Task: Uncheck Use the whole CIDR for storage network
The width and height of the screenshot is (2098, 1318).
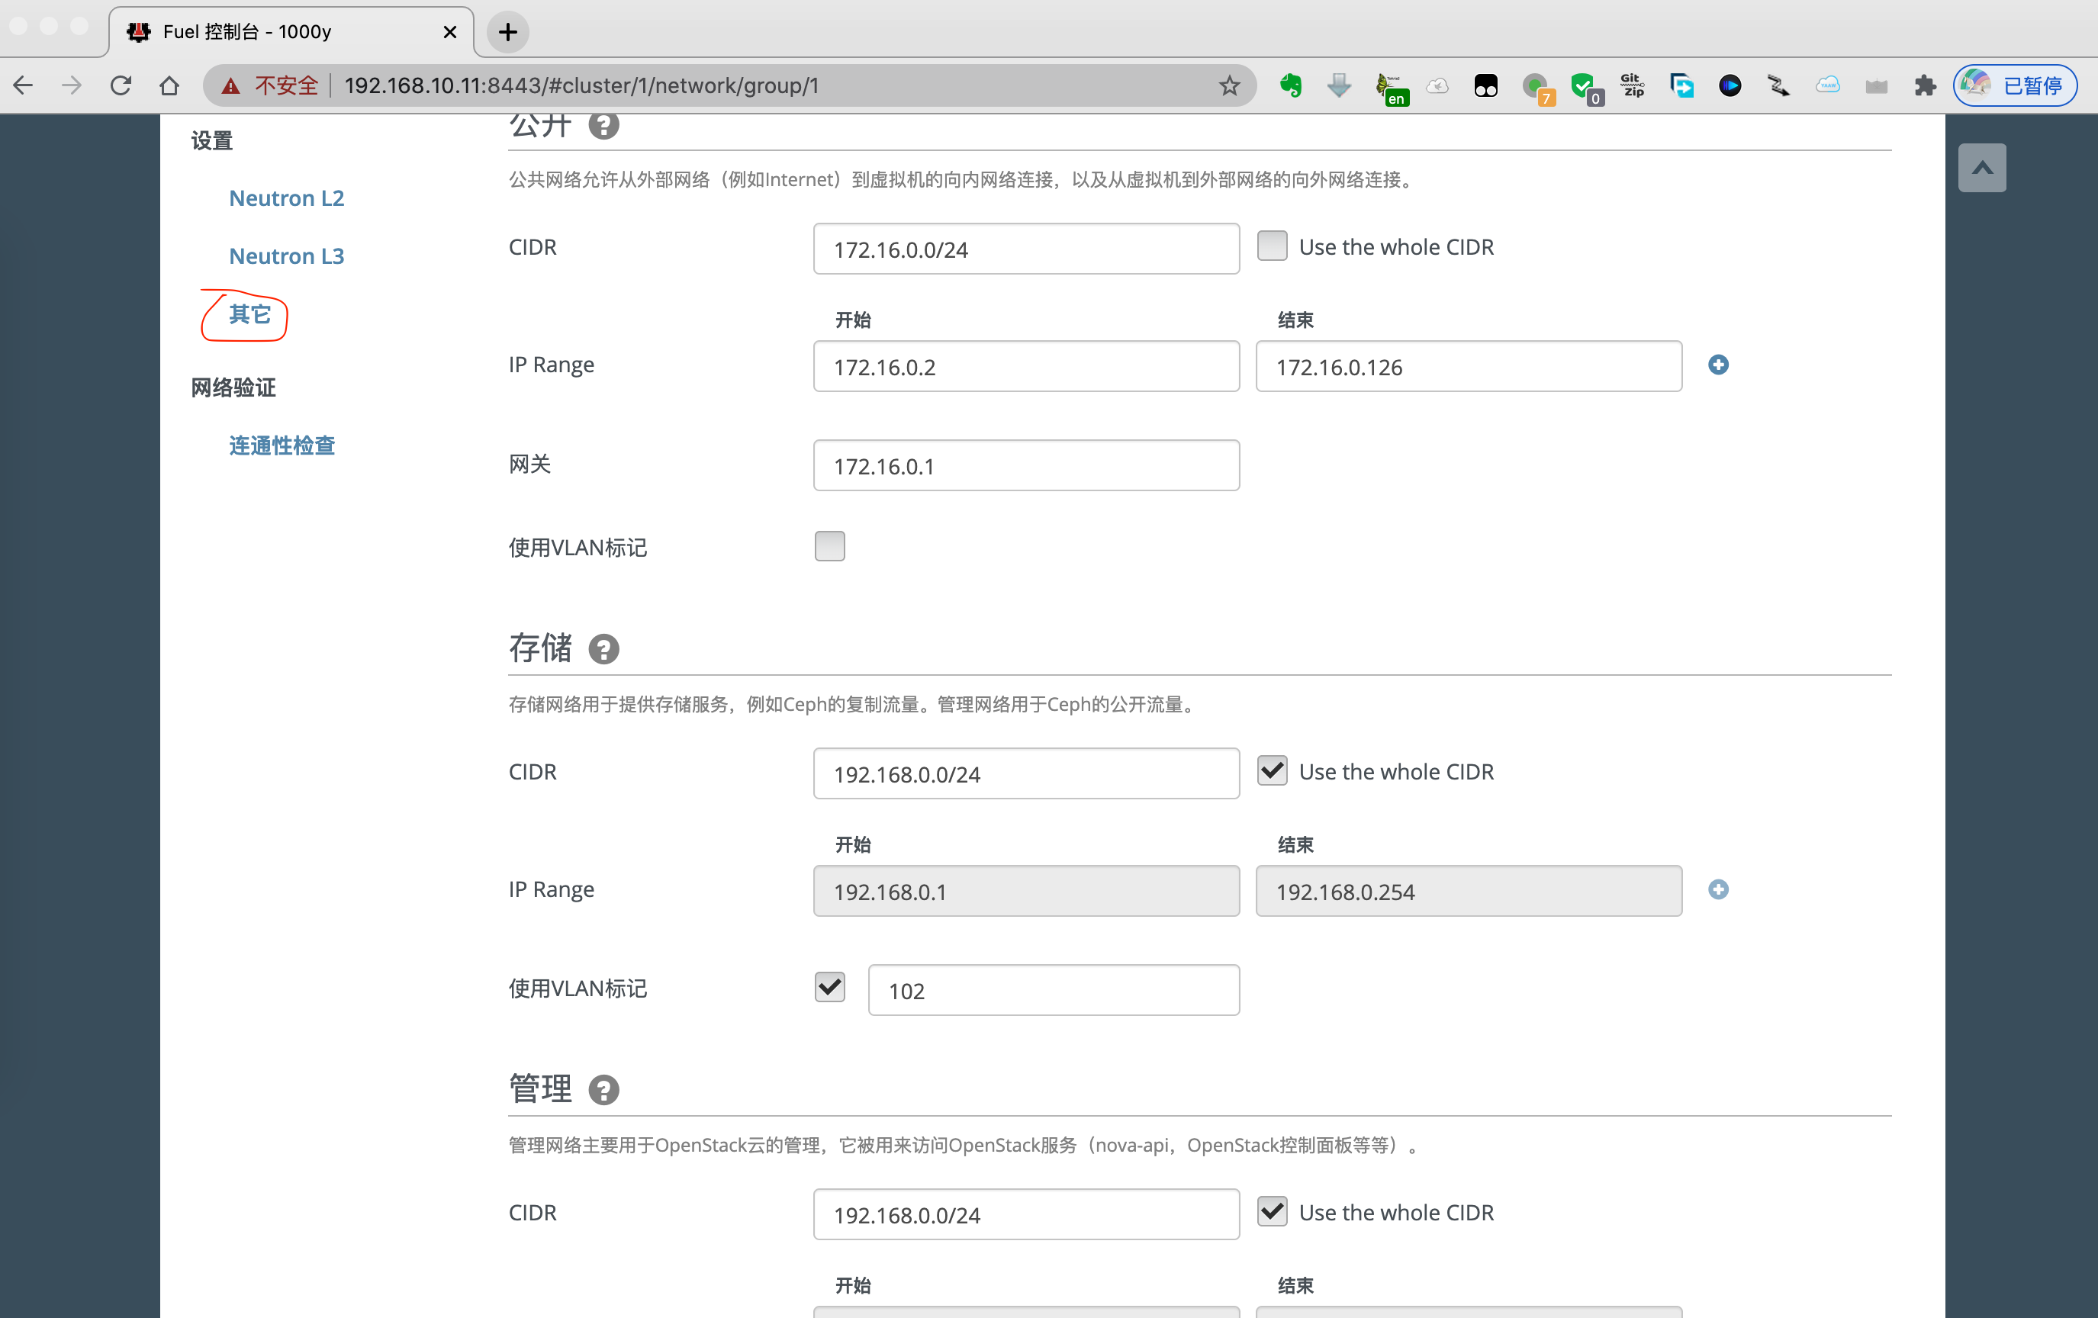Action: point(1272,770)
